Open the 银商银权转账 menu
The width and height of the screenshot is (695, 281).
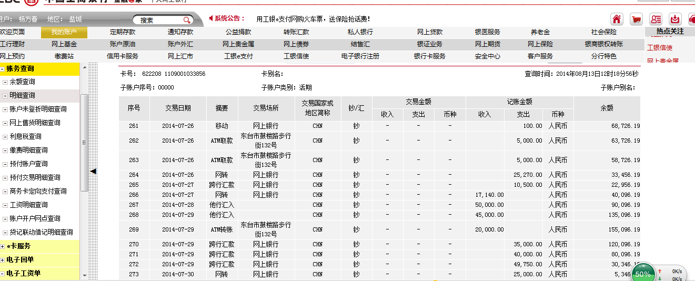[604, 44]
